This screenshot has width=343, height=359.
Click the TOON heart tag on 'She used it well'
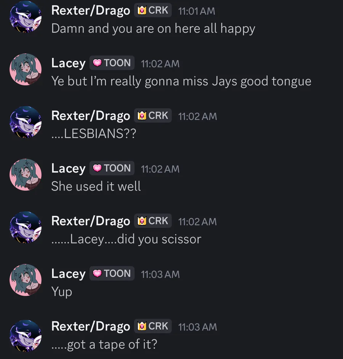pyautogui.click(x=112, y=168)
